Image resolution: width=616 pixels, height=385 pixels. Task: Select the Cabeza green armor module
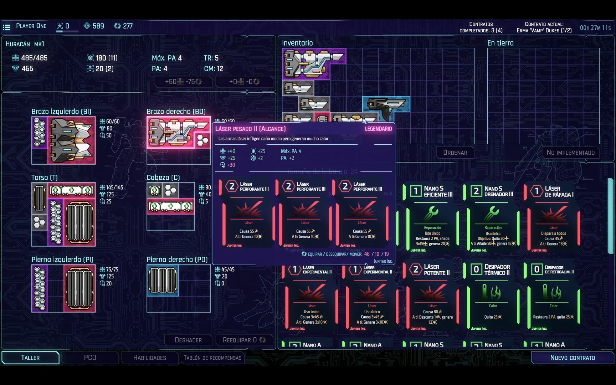click(171, 207)
